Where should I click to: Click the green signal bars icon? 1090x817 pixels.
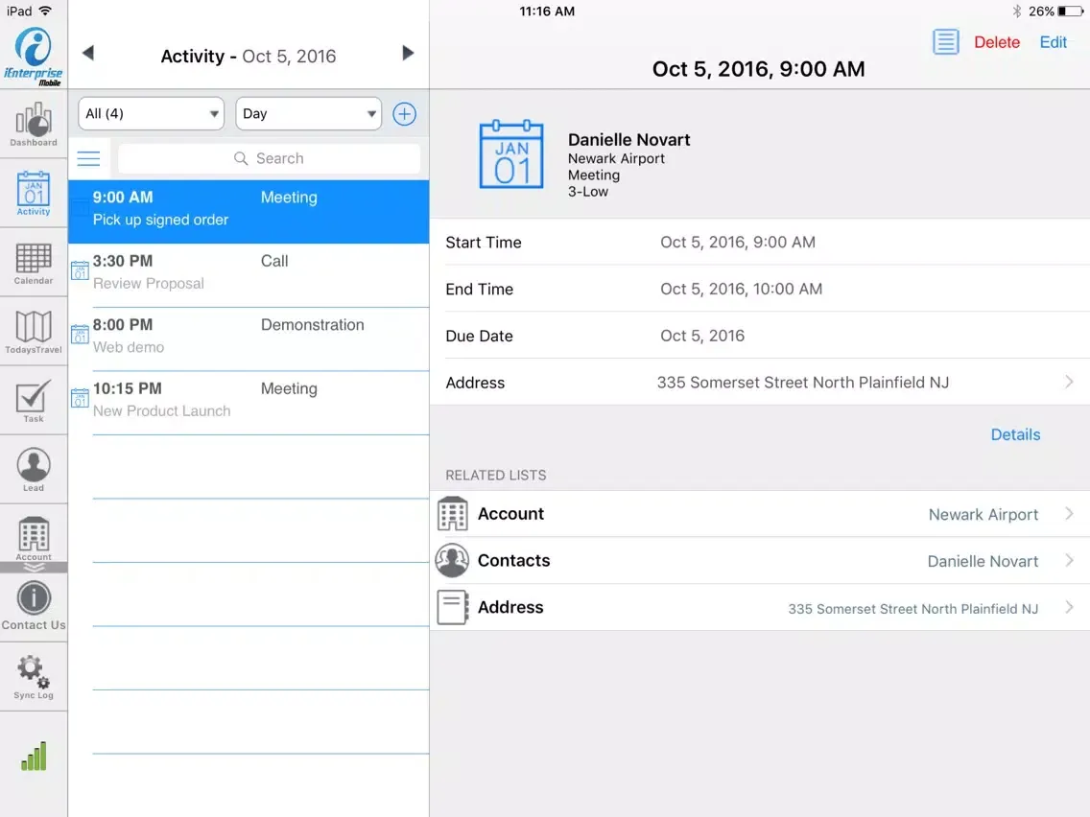tap(34, 756)
